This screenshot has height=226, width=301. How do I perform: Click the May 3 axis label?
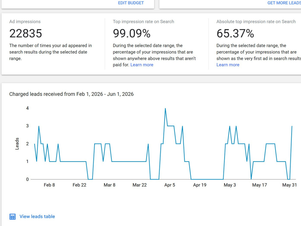pos(230,185)
